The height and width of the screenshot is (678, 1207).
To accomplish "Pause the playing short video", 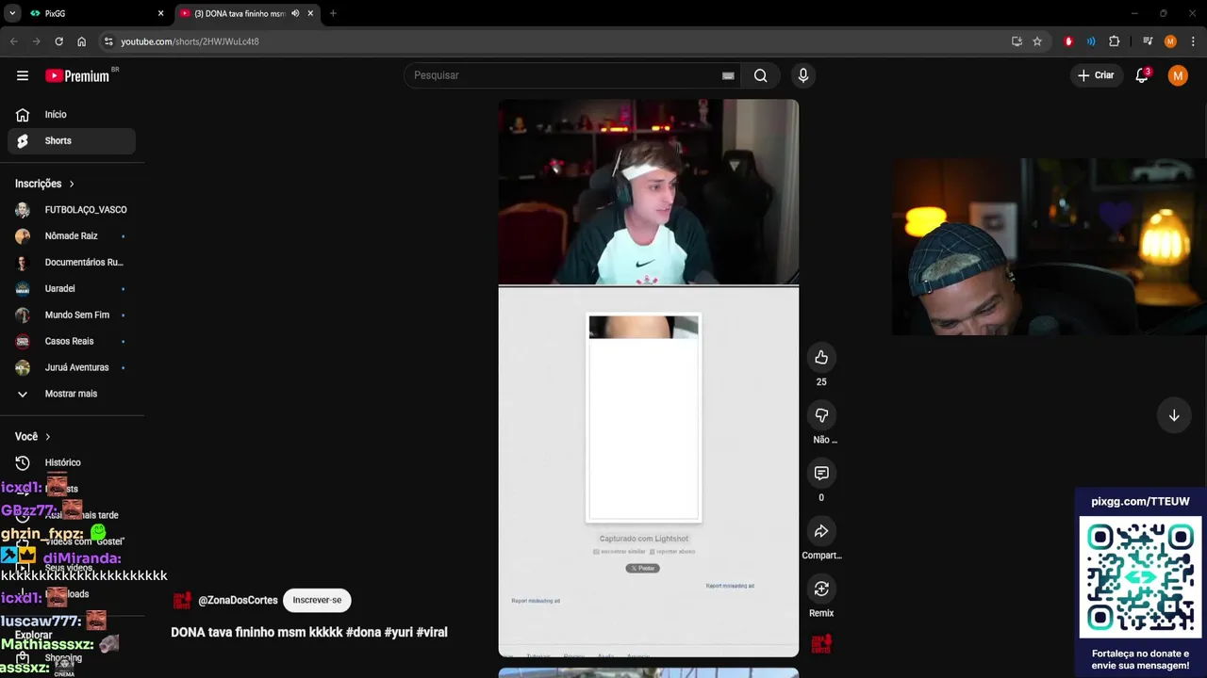I will point(648,378).
